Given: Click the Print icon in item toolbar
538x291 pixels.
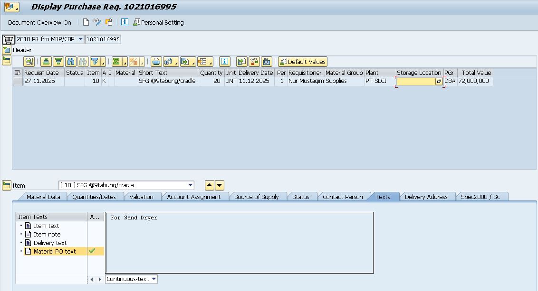Looking at the screenshot, I should [156, 62].
